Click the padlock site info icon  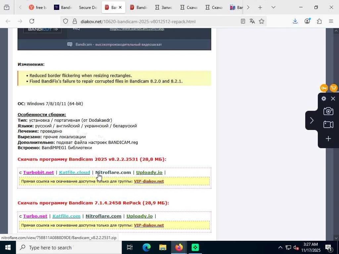coord(75,21)
